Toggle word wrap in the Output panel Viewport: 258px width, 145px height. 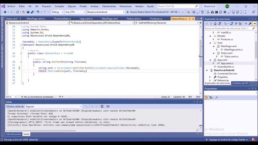[108, 106]
